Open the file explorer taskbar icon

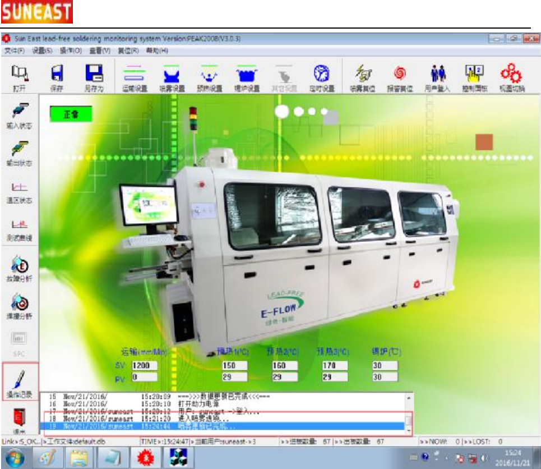pos(79,458)
